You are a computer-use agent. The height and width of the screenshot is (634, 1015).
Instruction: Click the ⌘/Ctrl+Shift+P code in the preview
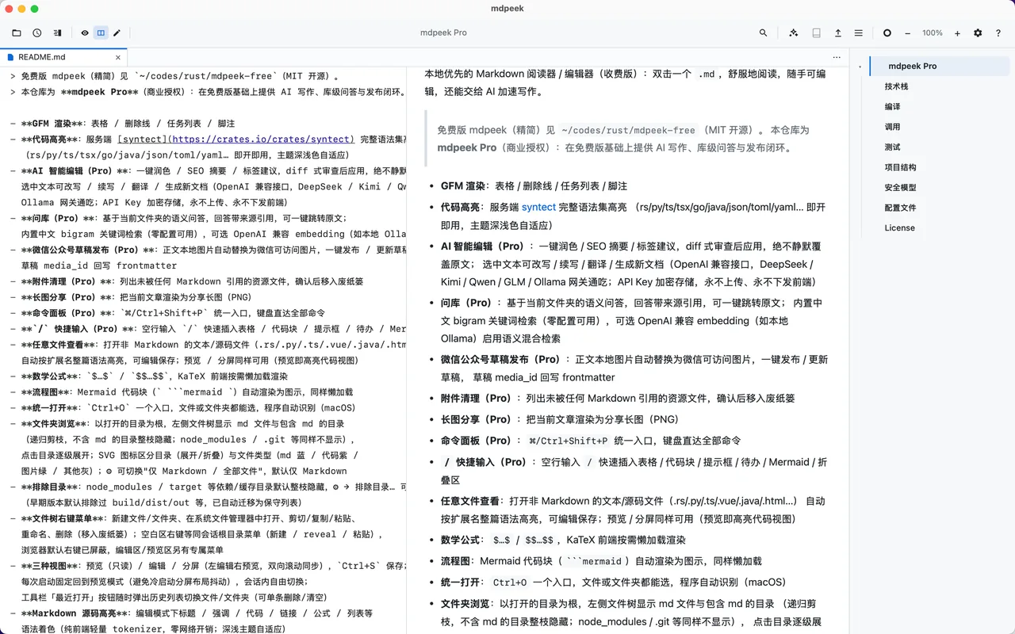pyautogui.click(x=569, y=441)
